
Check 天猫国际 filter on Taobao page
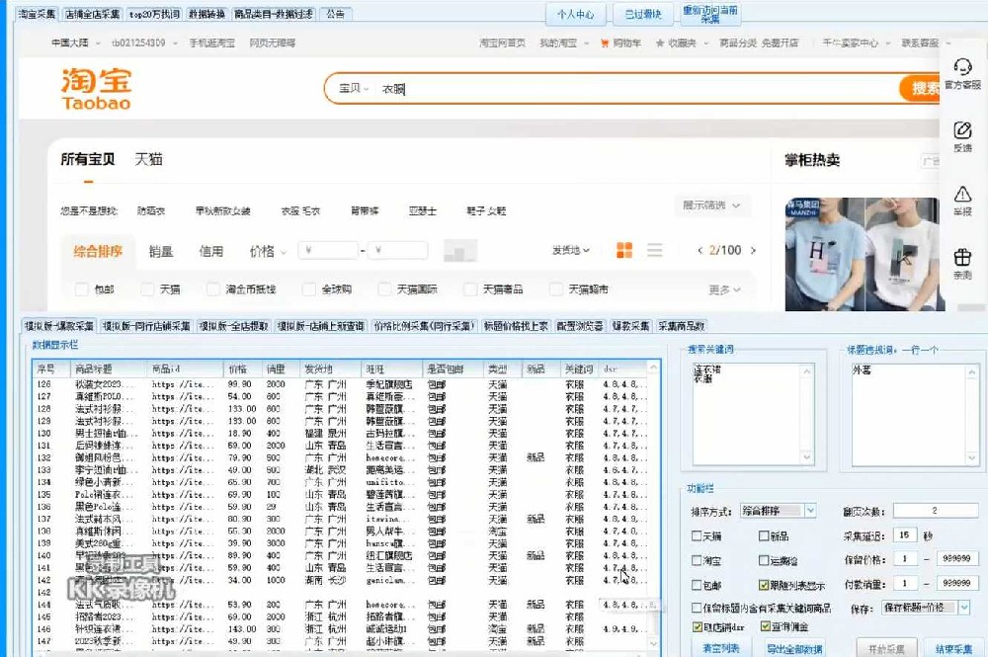(384, 289)
